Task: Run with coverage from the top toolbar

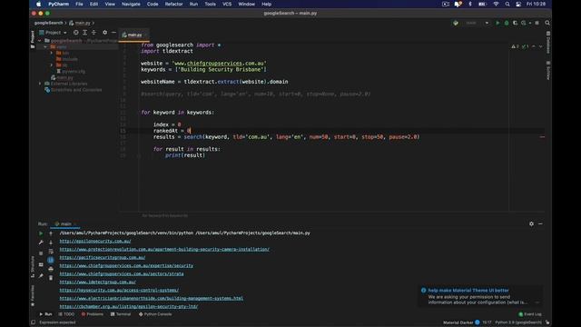Action: [515, 23]
